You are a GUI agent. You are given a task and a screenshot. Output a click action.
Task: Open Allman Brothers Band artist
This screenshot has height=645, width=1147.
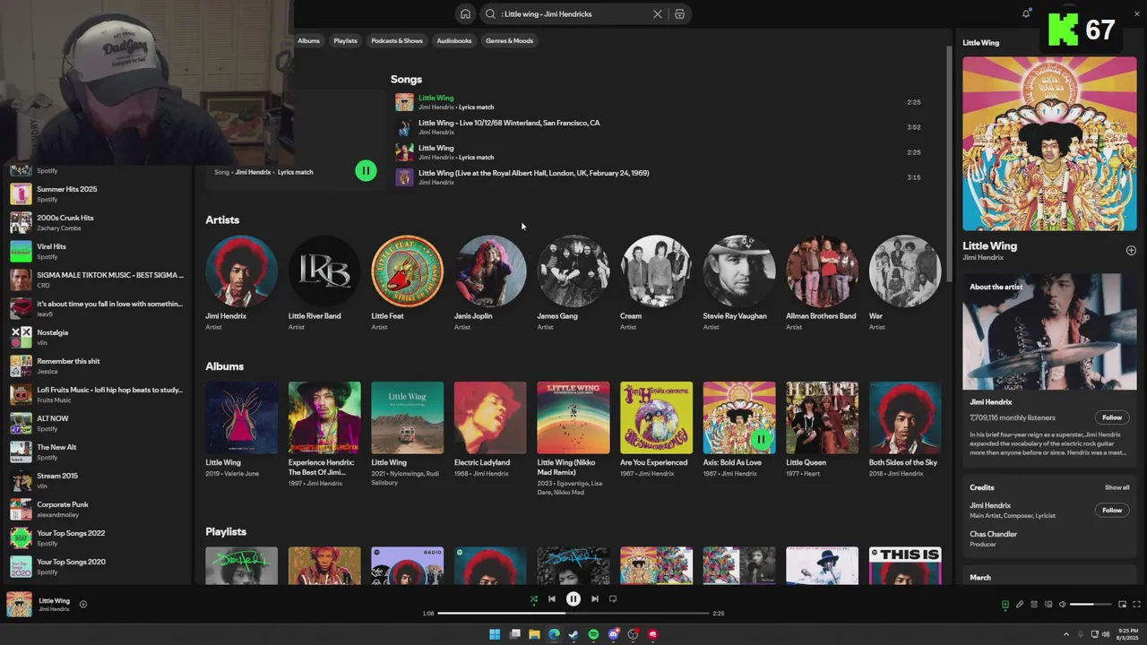pyautogui.click(x=822, y=271)
